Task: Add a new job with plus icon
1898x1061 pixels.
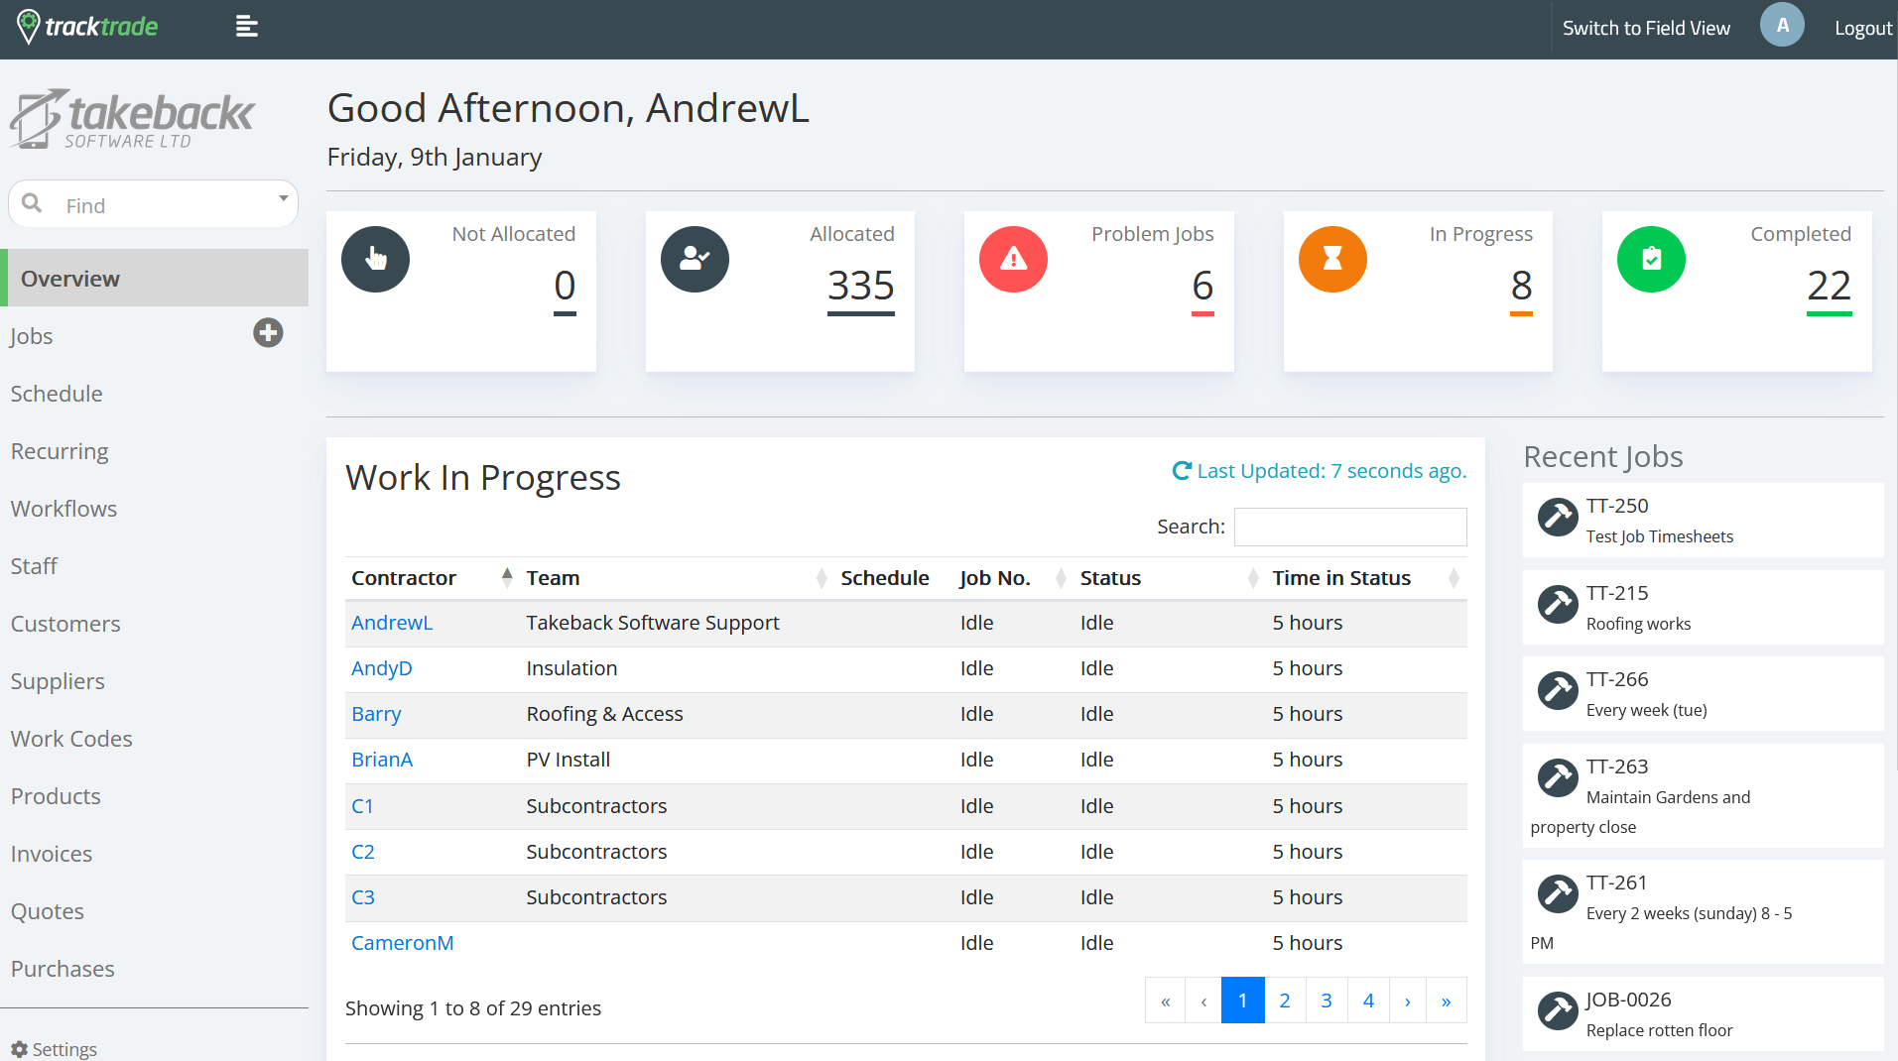Action: click(268, 332)
